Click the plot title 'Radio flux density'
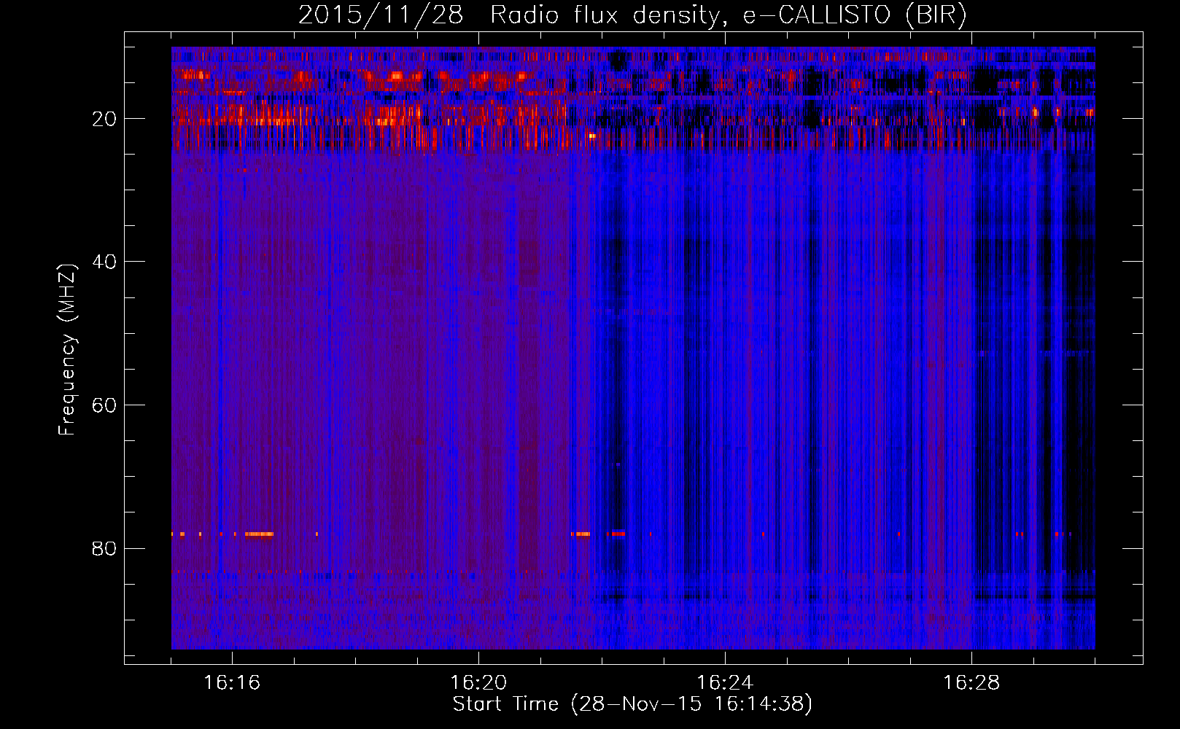The width and height of the screenshot is (1180, 729). coord(604,15)
